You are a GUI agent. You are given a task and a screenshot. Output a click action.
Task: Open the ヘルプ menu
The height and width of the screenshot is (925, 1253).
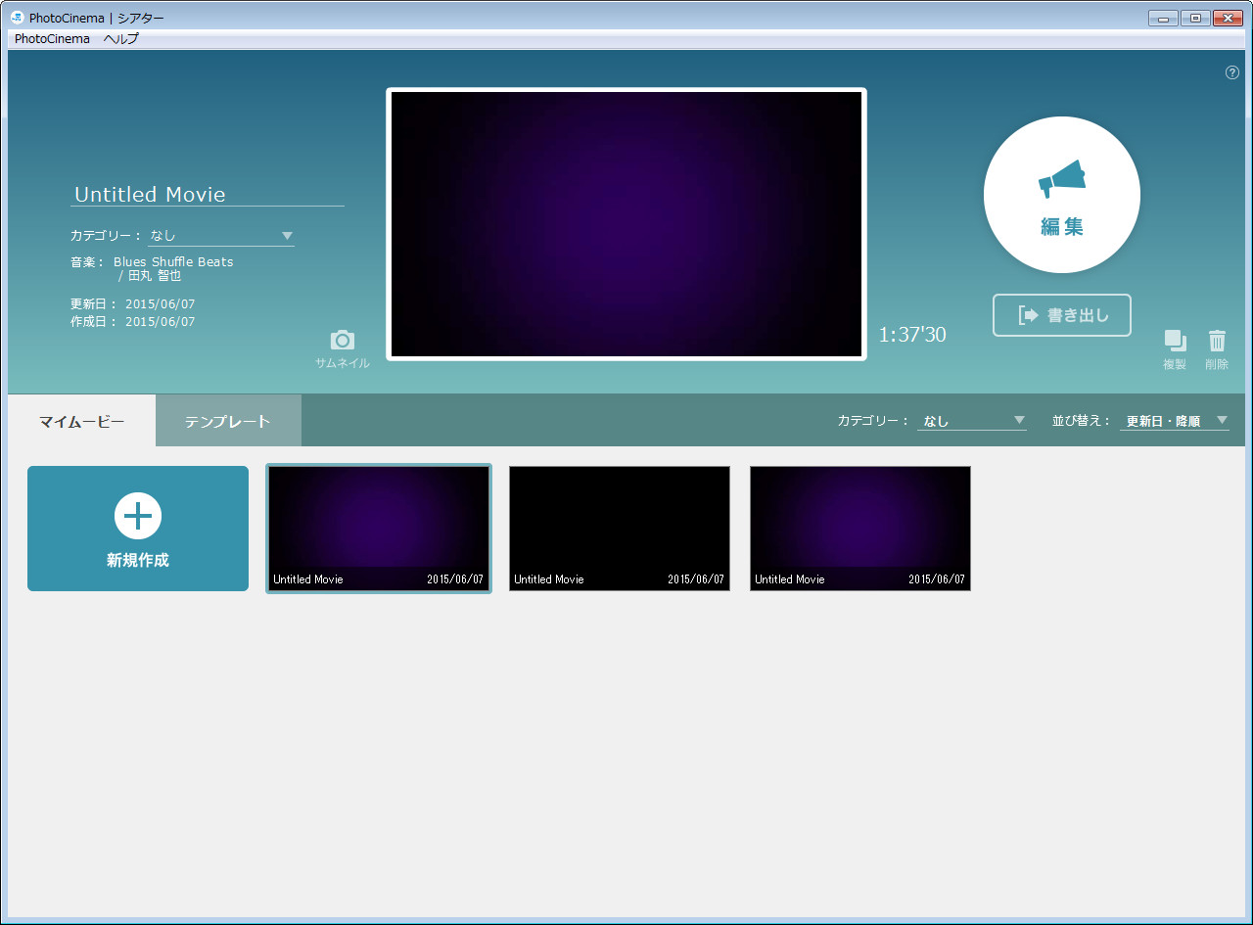click(121, 39)
